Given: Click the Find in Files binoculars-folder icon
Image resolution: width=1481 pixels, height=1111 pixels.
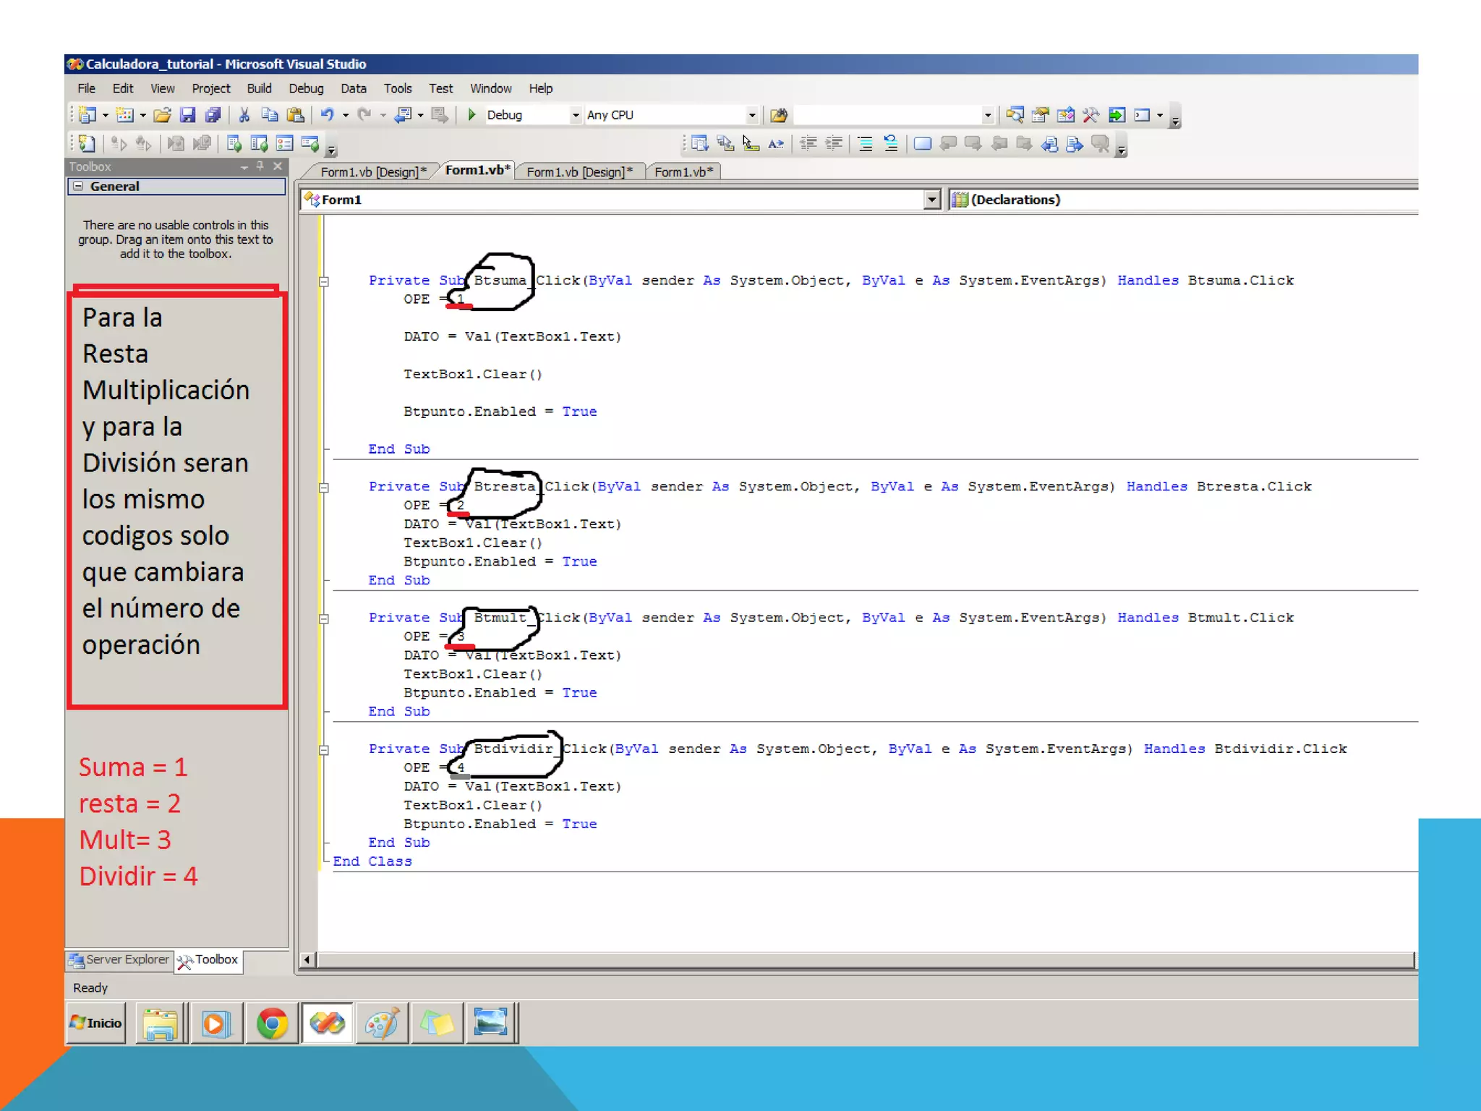Looking at the screenshot, I should click(779, 115).
